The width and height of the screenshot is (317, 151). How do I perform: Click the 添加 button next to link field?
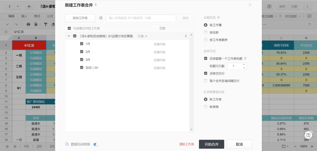click(x=185, y=18)
